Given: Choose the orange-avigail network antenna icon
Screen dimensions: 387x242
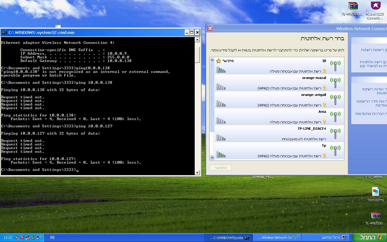Looking at the screenshot, I should coord(335,100).
